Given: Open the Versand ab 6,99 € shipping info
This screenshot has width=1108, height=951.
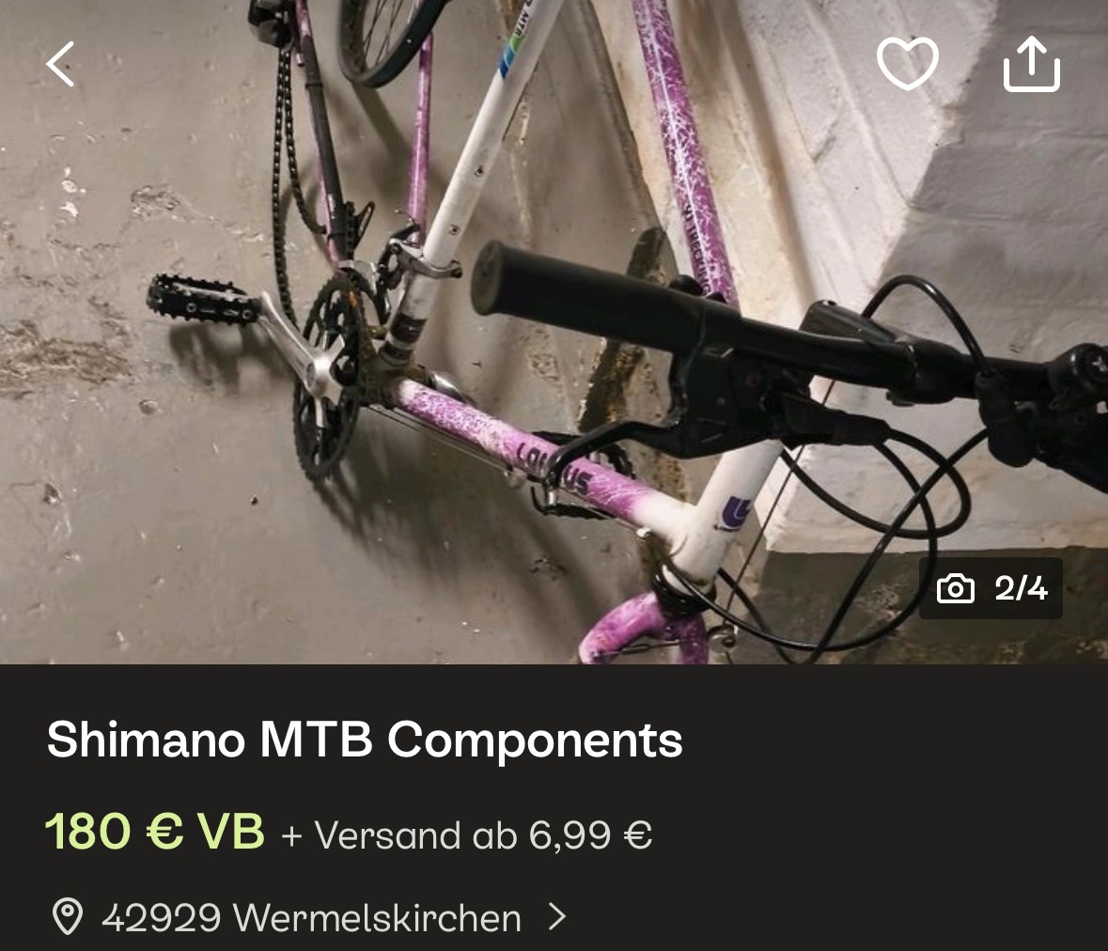Looking at the screenshot, I should tap(466, 835).
